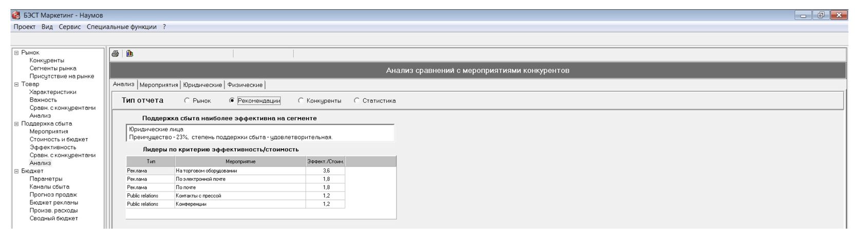
Task: Click the Тип column header
Action: 151,161
